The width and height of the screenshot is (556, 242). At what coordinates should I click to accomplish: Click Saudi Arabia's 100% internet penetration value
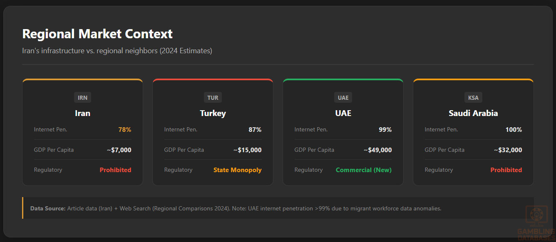514,130
